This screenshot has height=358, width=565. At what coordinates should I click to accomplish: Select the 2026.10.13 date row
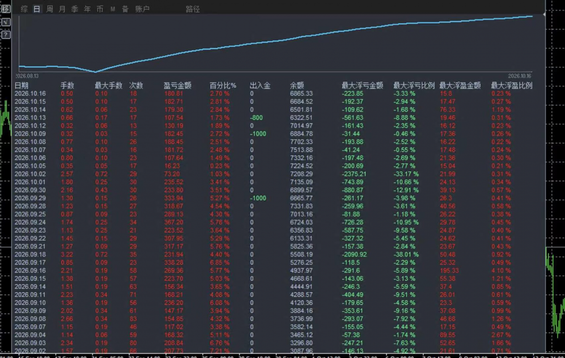pos(30,117)
